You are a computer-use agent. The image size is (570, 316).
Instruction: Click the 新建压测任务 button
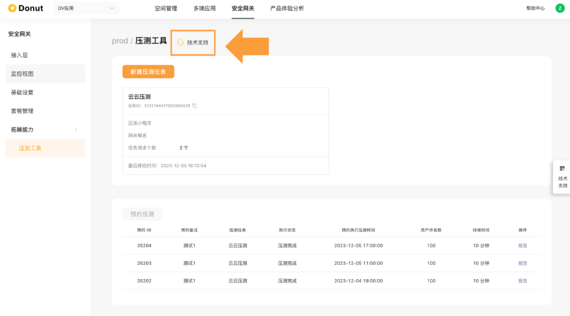coord(148,72)
